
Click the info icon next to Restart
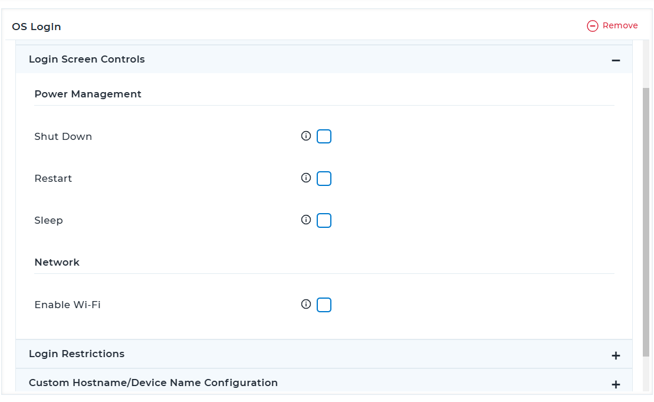coord(305,178)
